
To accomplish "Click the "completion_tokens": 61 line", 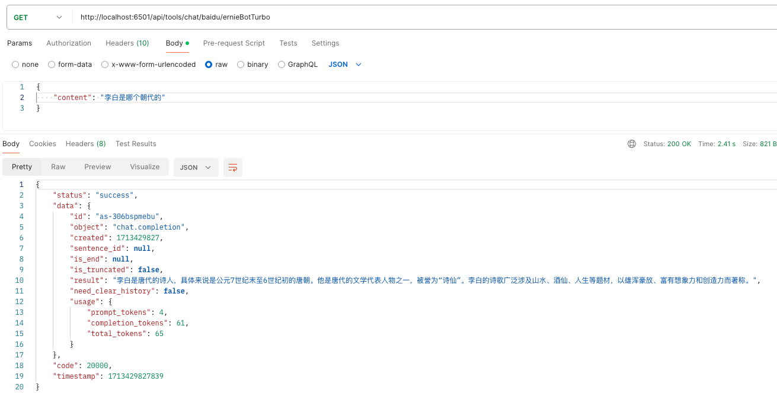I will [x=138, y=323].
